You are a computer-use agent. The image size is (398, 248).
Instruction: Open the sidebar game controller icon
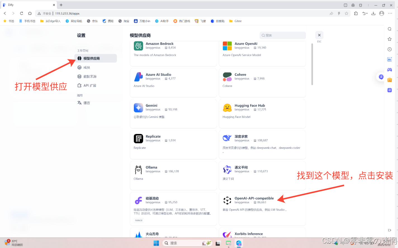(x=389, y=69)
